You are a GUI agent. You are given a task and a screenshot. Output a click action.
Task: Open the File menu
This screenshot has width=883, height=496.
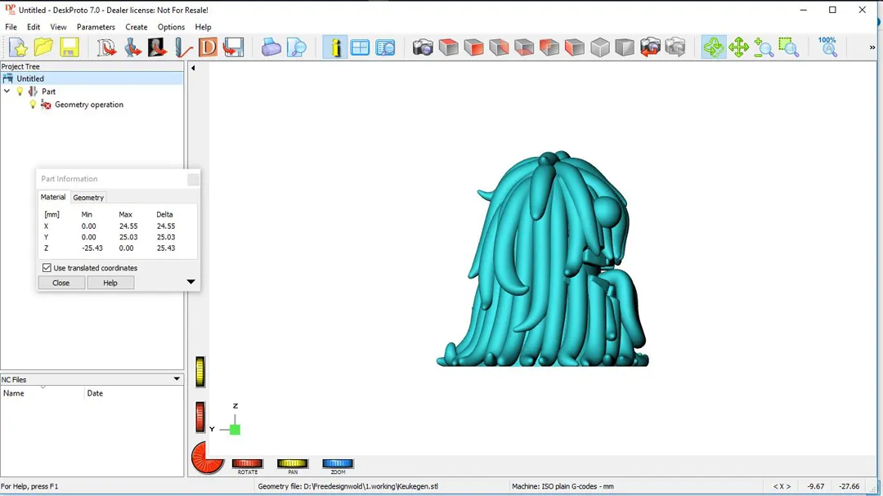11,27
